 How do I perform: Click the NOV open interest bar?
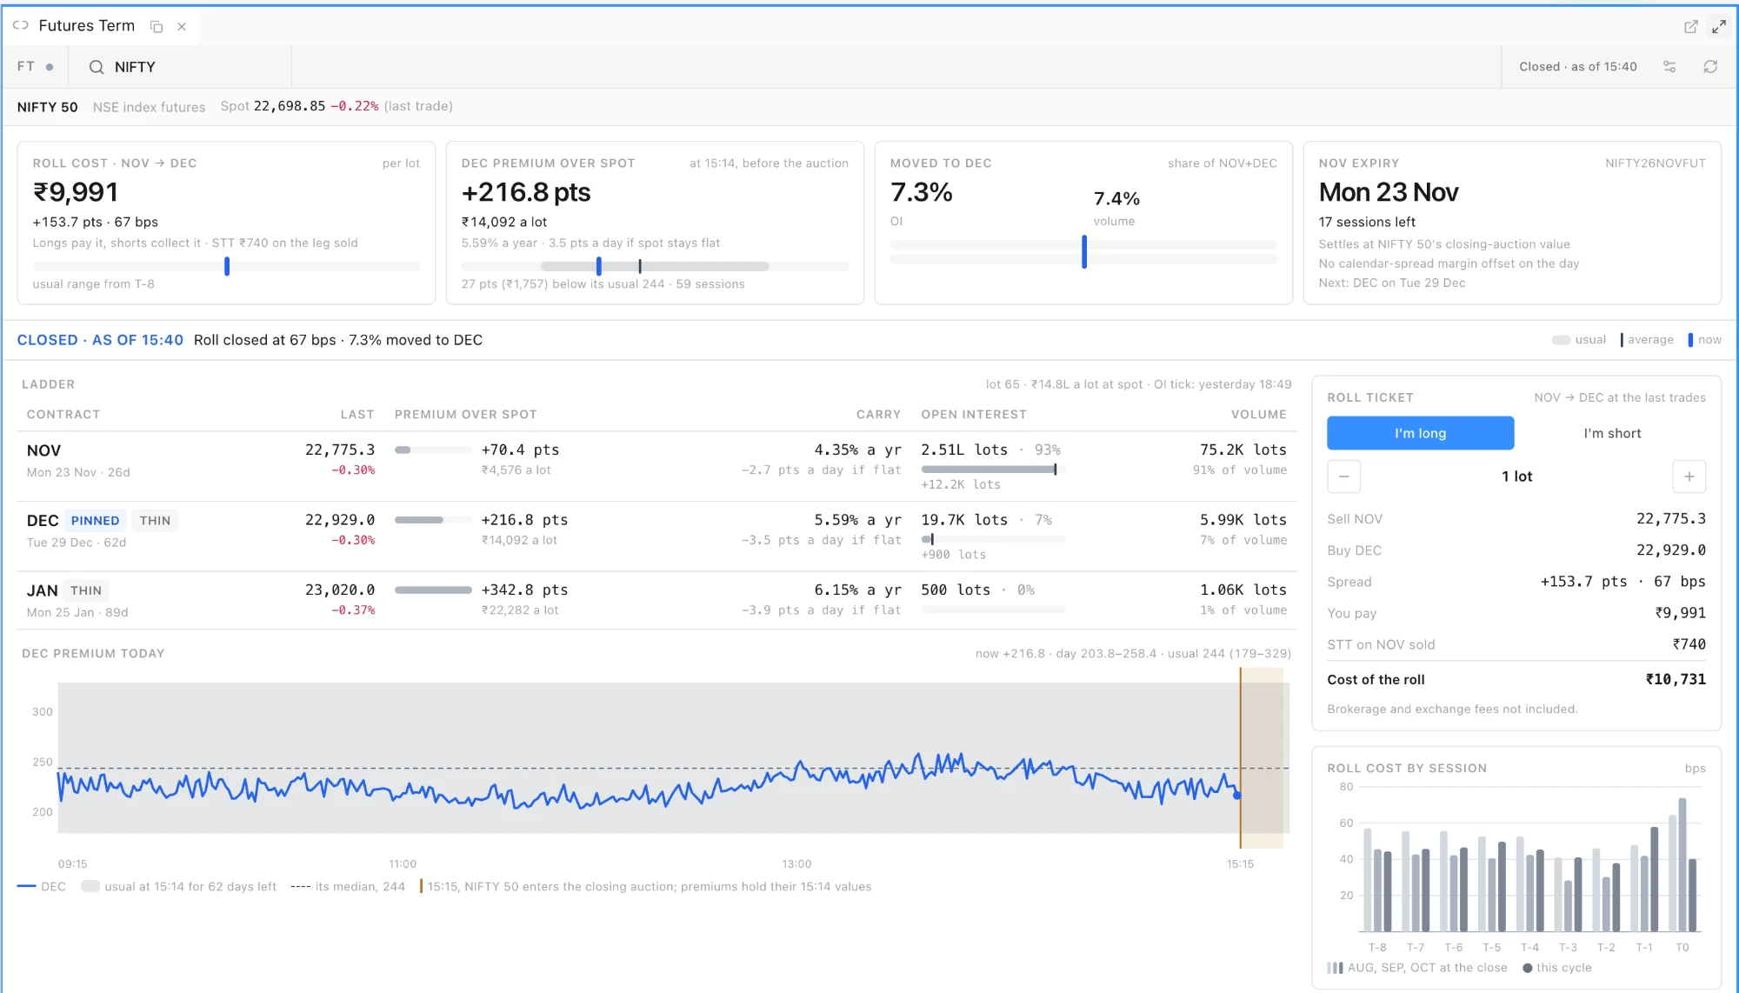(993, 470)
